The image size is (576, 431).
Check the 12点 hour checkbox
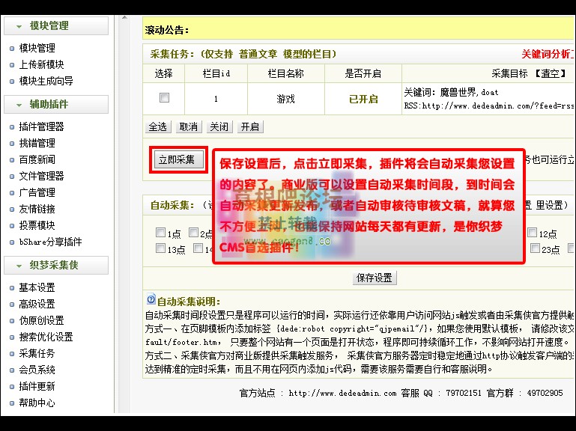(x=533, y=233)
